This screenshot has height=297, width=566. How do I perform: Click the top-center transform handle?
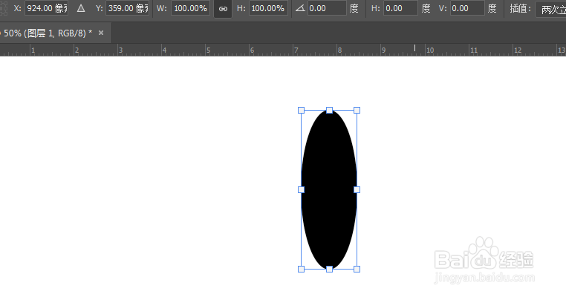[x=329, y=110]
